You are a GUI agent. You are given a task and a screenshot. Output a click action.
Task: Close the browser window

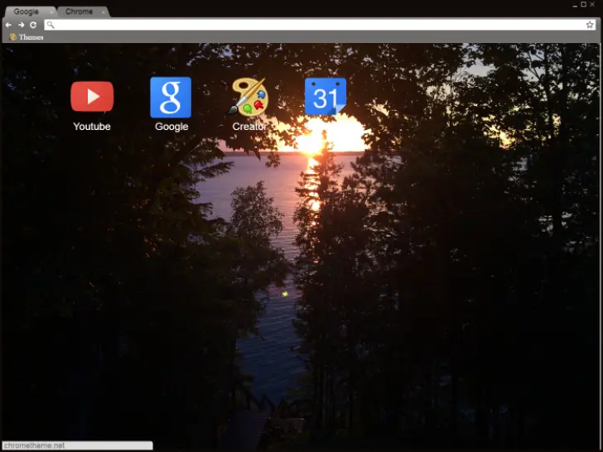[x=592, y=5]
